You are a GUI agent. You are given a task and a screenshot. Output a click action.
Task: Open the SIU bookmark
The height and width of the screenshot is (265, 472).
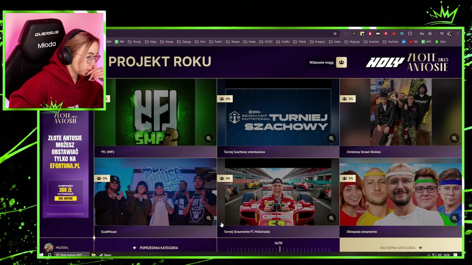413,42
